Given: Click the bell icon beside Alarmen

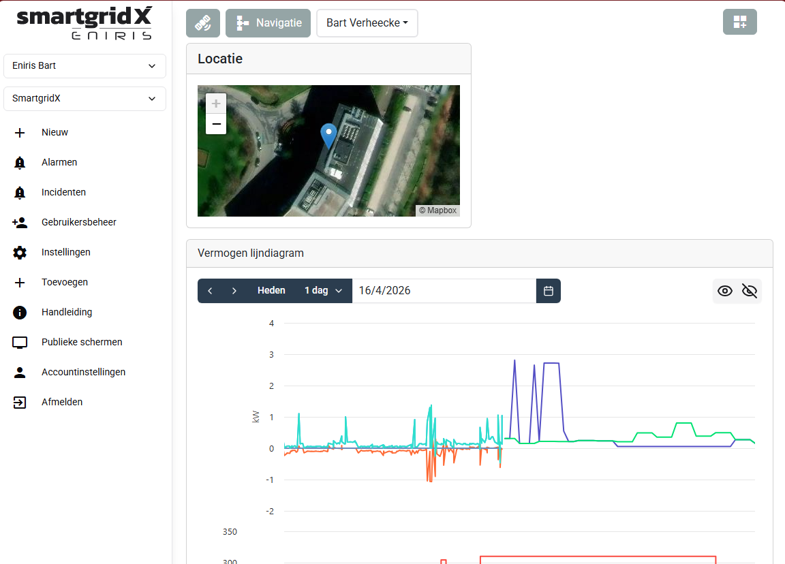Looking at the screenshot, I should coord(20,163).
